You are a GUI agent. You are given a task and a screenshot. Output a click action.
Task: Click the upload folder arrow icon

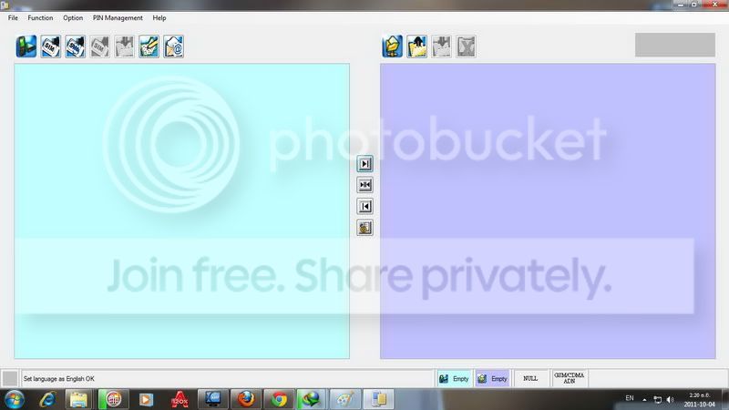coord(417,46)
